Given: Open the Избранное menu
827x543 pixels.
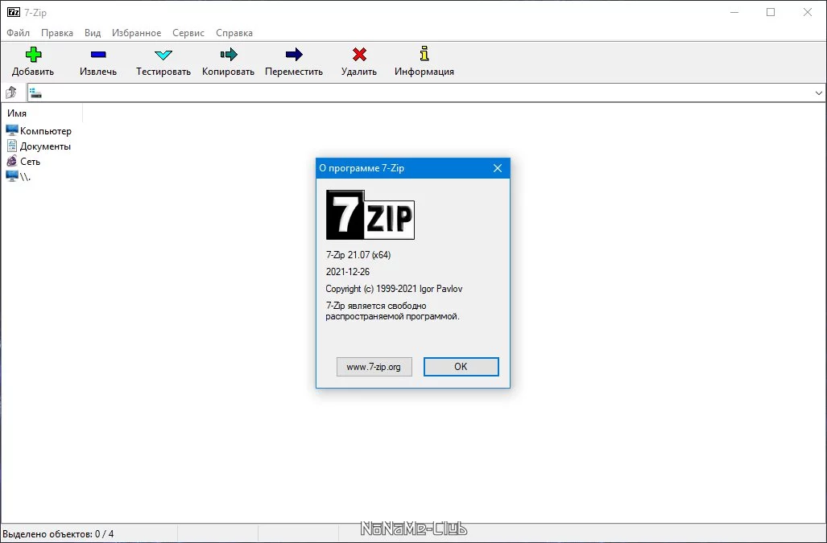Looking at the screenshot, I should tap(137, 33).
